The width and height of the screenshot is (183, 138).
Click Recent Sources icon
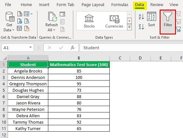[27, 21]
